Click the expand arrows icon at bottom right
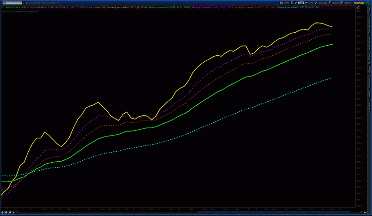This screenshot has width=372, height=216. pyautogui.click(x=365, y=212)
